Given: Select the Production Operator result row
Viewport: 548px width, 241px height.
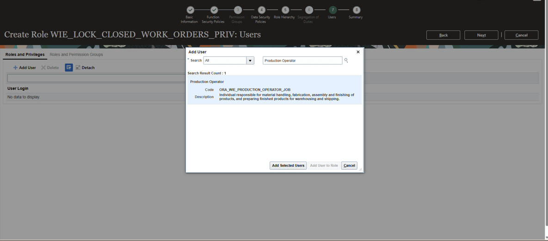Looking at the screenshot, I should click(x=274, y=90).
